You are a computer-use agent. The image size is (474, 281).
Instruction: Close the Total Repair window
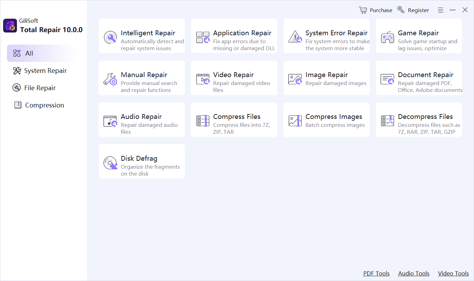tap(465, 10)
